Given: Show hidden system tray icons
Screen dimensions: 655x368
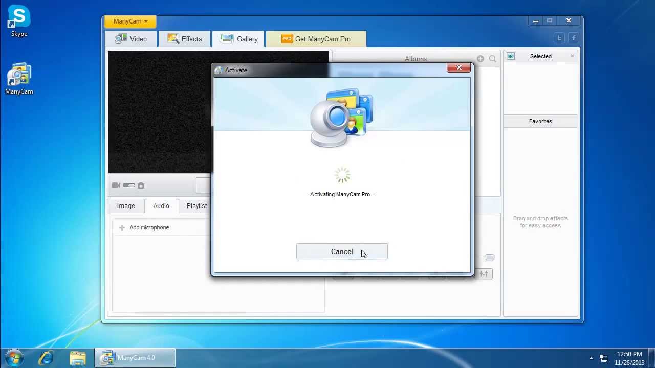Looking at the screenshot, I should (591, 358).
